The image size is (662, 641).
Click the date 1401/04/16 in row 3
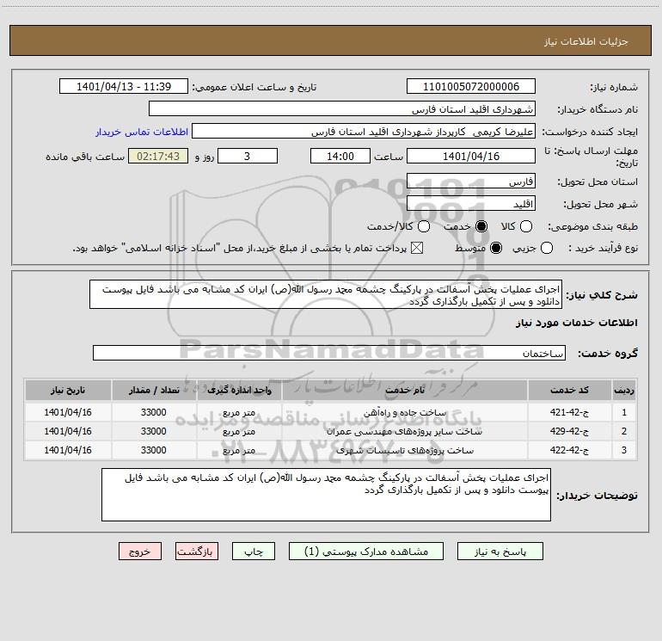68,450
